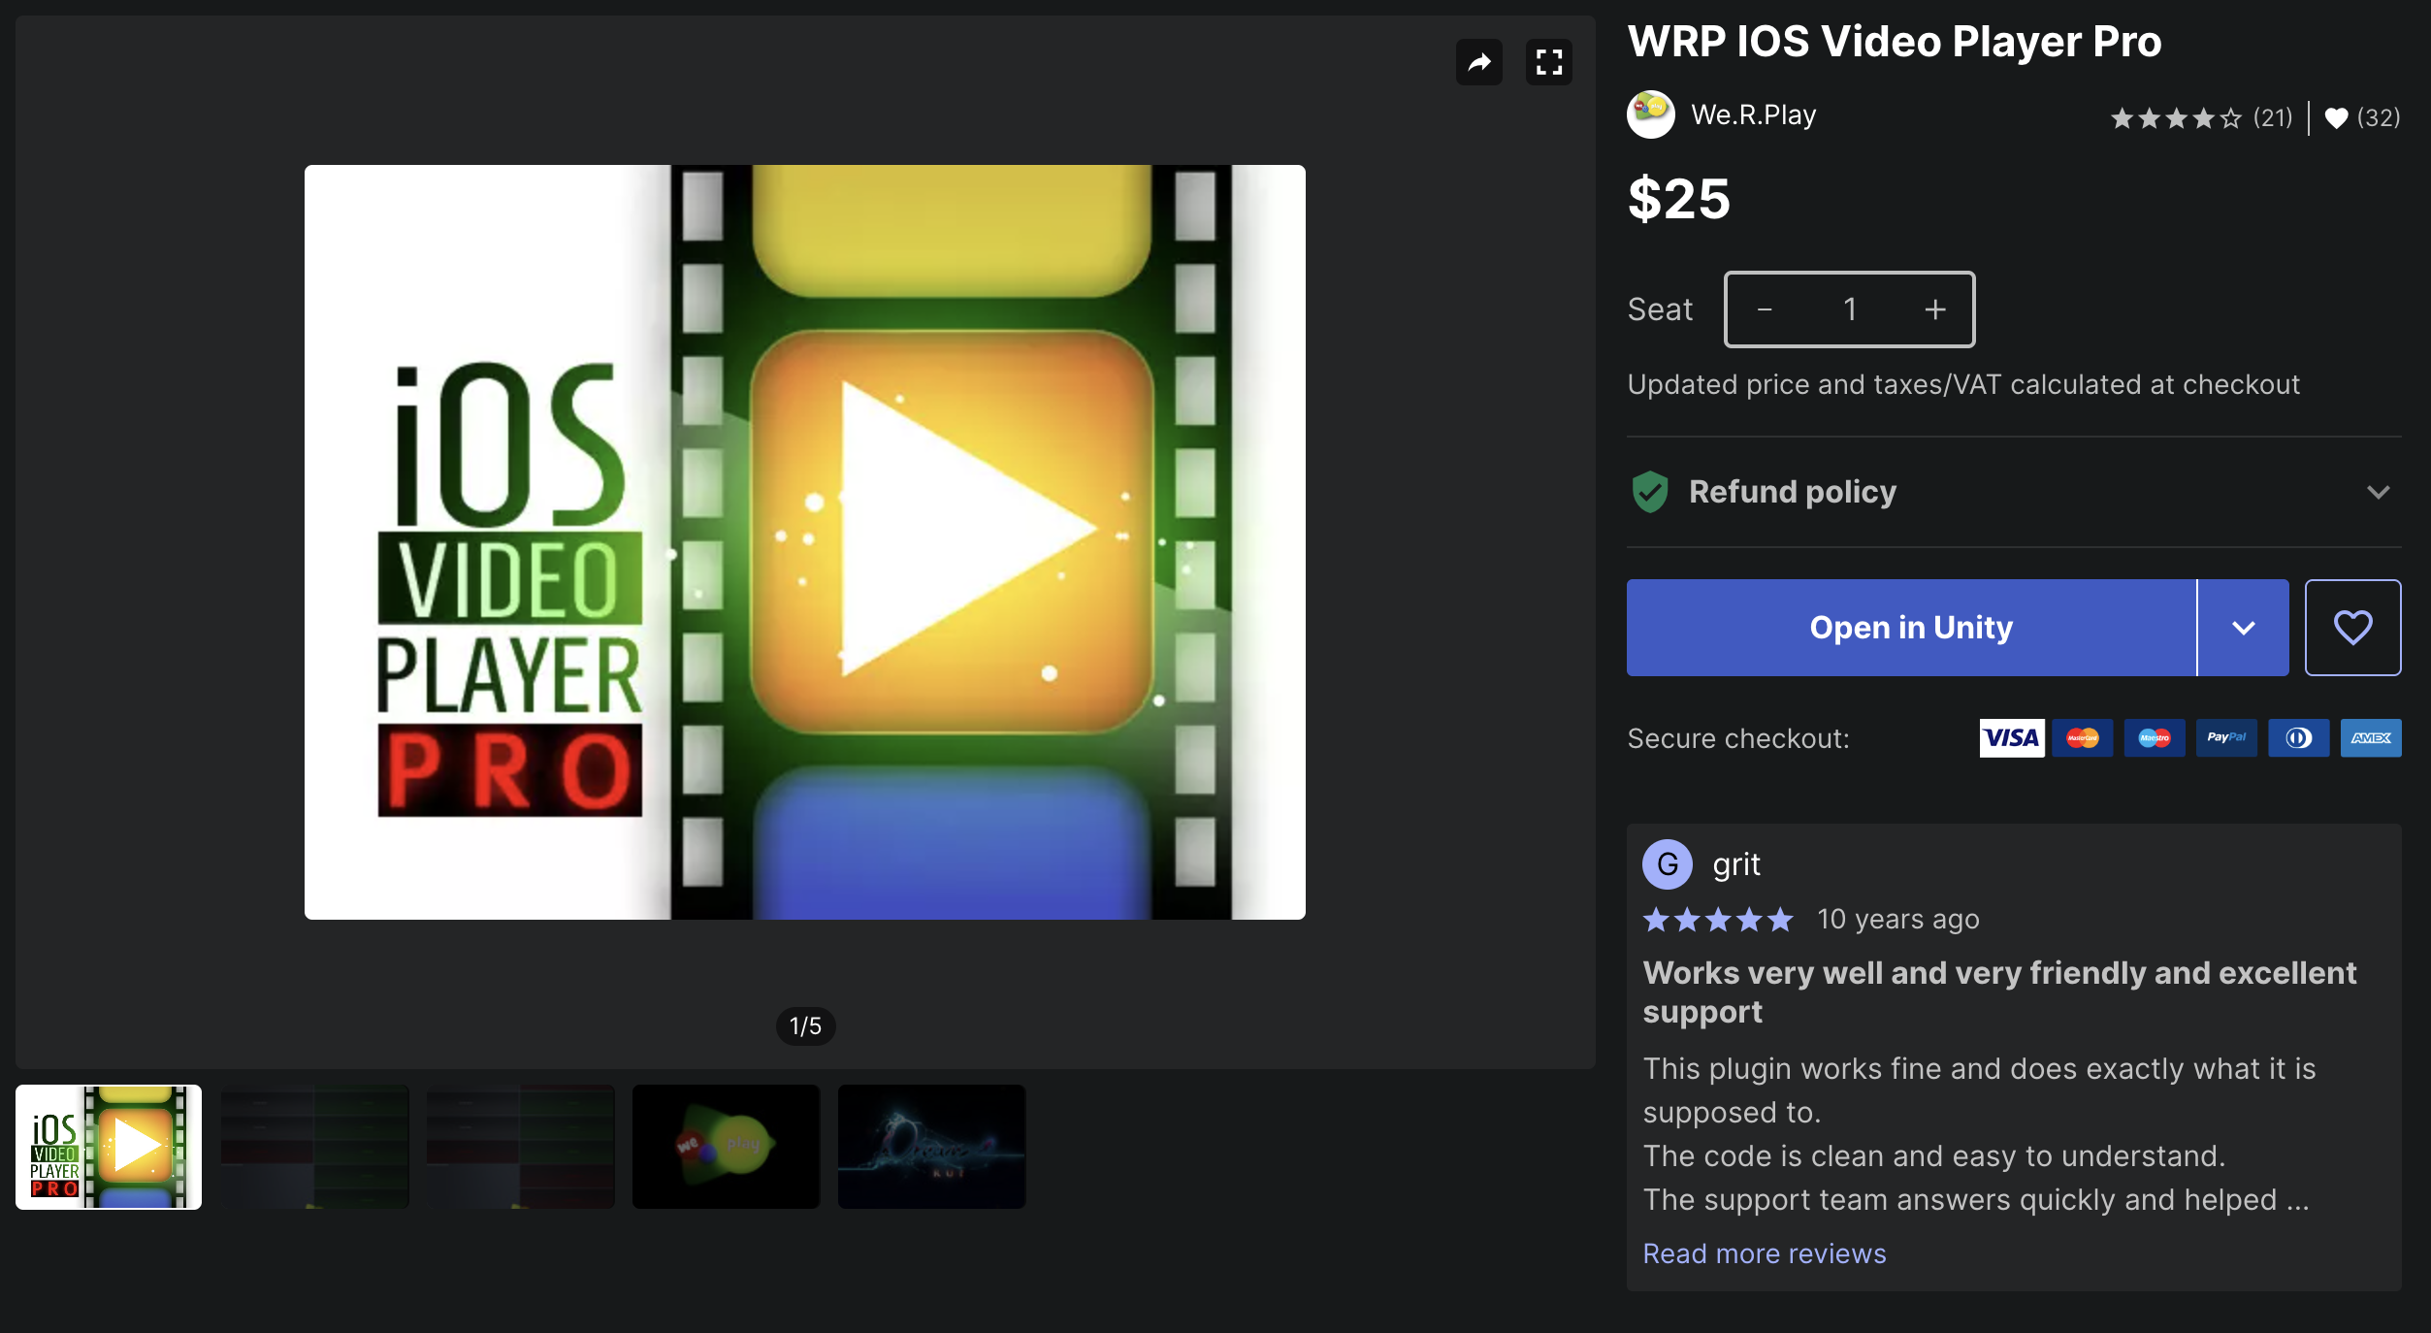The image size is (2431, 1333).
Task: Click the heart favorites count (32)
Action: [2363, 118]
